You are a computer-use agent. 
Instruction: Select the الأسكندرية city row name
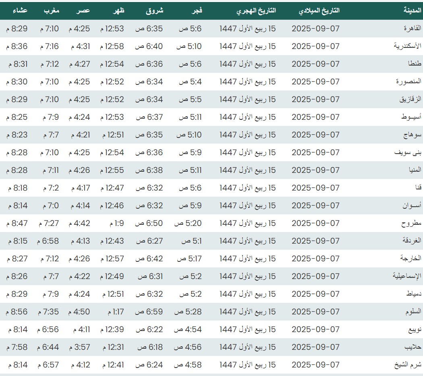point(408,46)
